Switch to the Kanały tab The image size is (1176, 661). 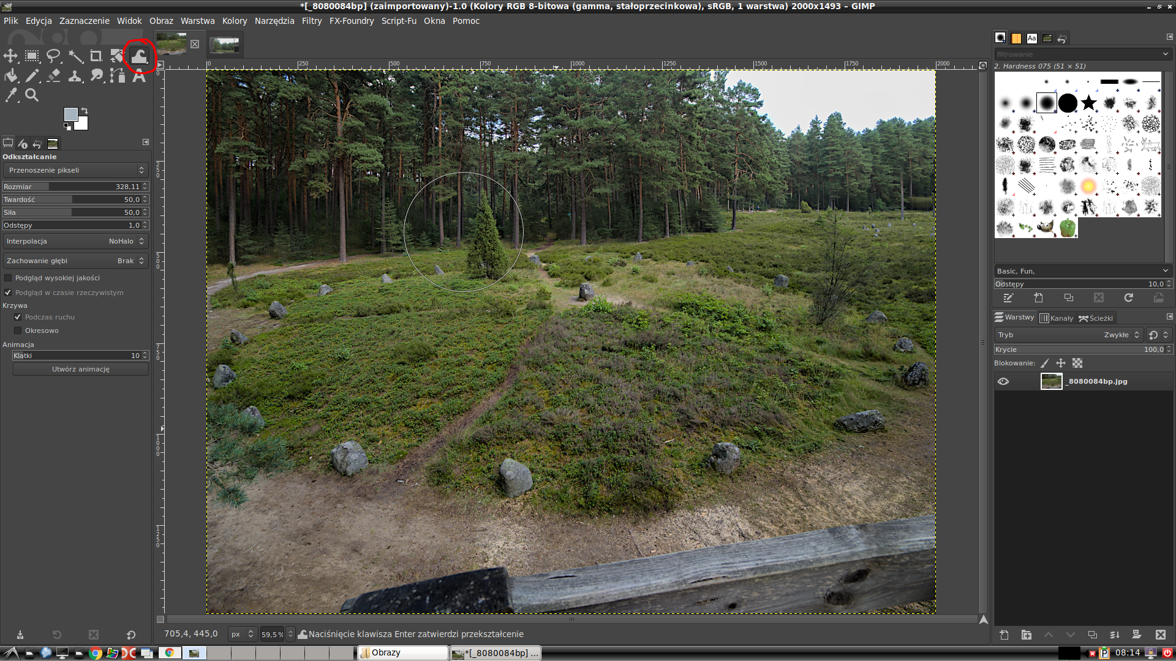1057,318
